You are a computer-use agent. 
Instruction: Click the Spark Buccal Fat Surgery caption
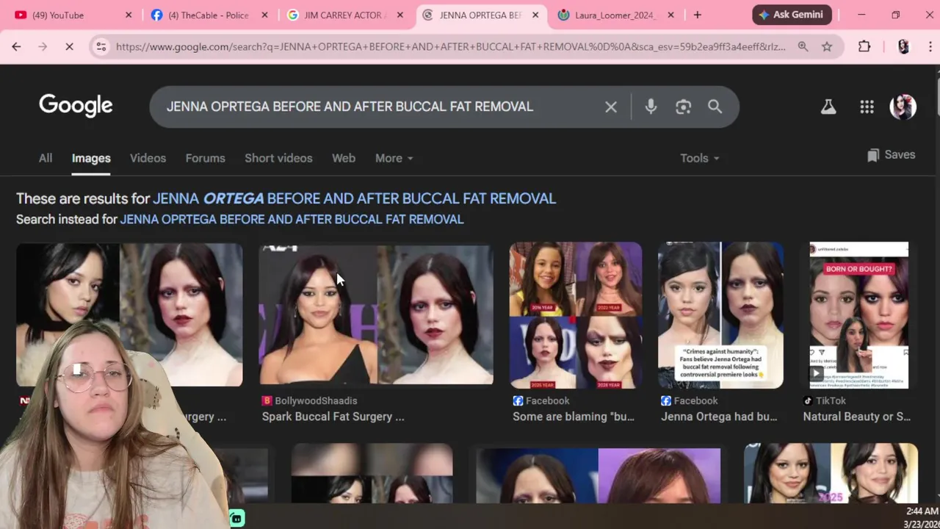click(333, 417)
